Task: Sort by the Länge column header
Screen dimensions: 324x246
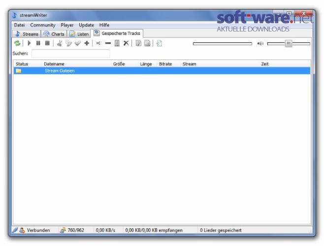Action: [147, 64]
